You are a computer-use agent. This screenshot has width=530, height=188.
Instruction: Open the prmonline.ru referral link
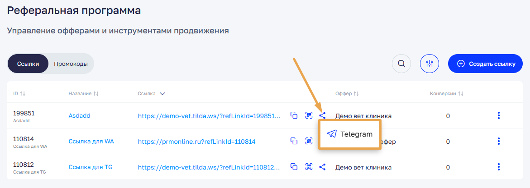pyautogui.click(x=196, y=142)
